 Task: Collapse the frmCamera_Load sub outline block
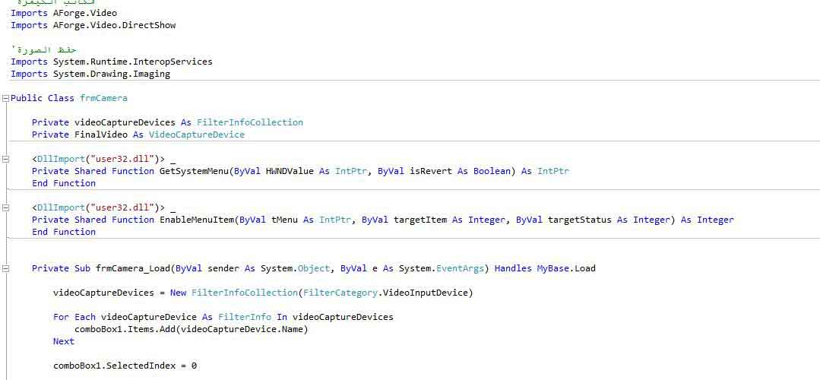6,268
